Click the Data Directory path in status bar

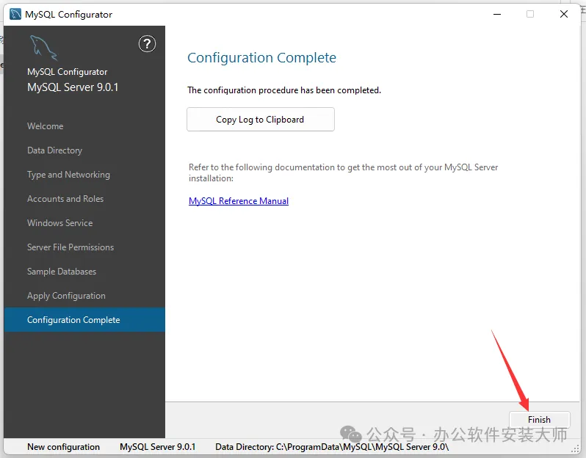pyautogui.click(x=332, y=447)
